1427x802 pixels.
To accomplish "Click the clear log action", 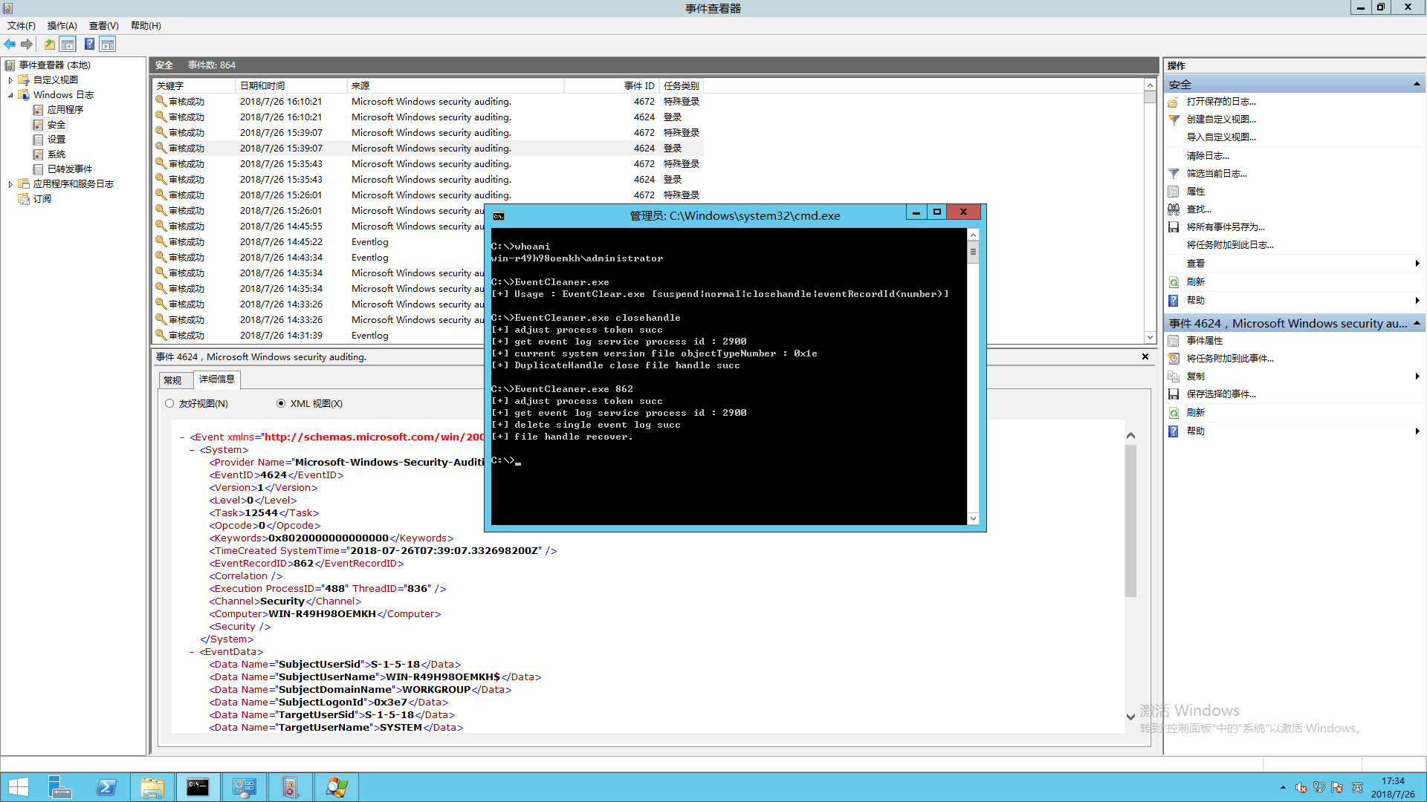I will [x=1207, y=156].
